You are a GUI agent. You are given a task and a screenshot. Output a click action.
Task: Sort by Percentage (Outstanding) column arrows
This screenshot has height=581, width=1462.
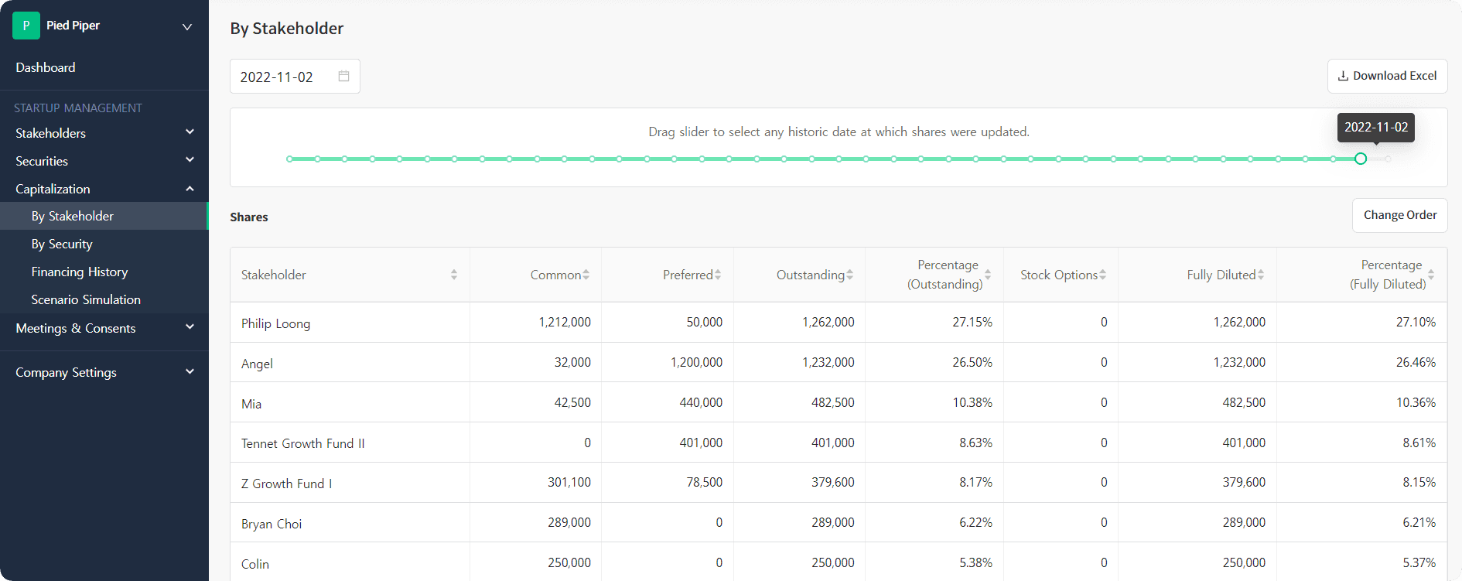[988, 275]
